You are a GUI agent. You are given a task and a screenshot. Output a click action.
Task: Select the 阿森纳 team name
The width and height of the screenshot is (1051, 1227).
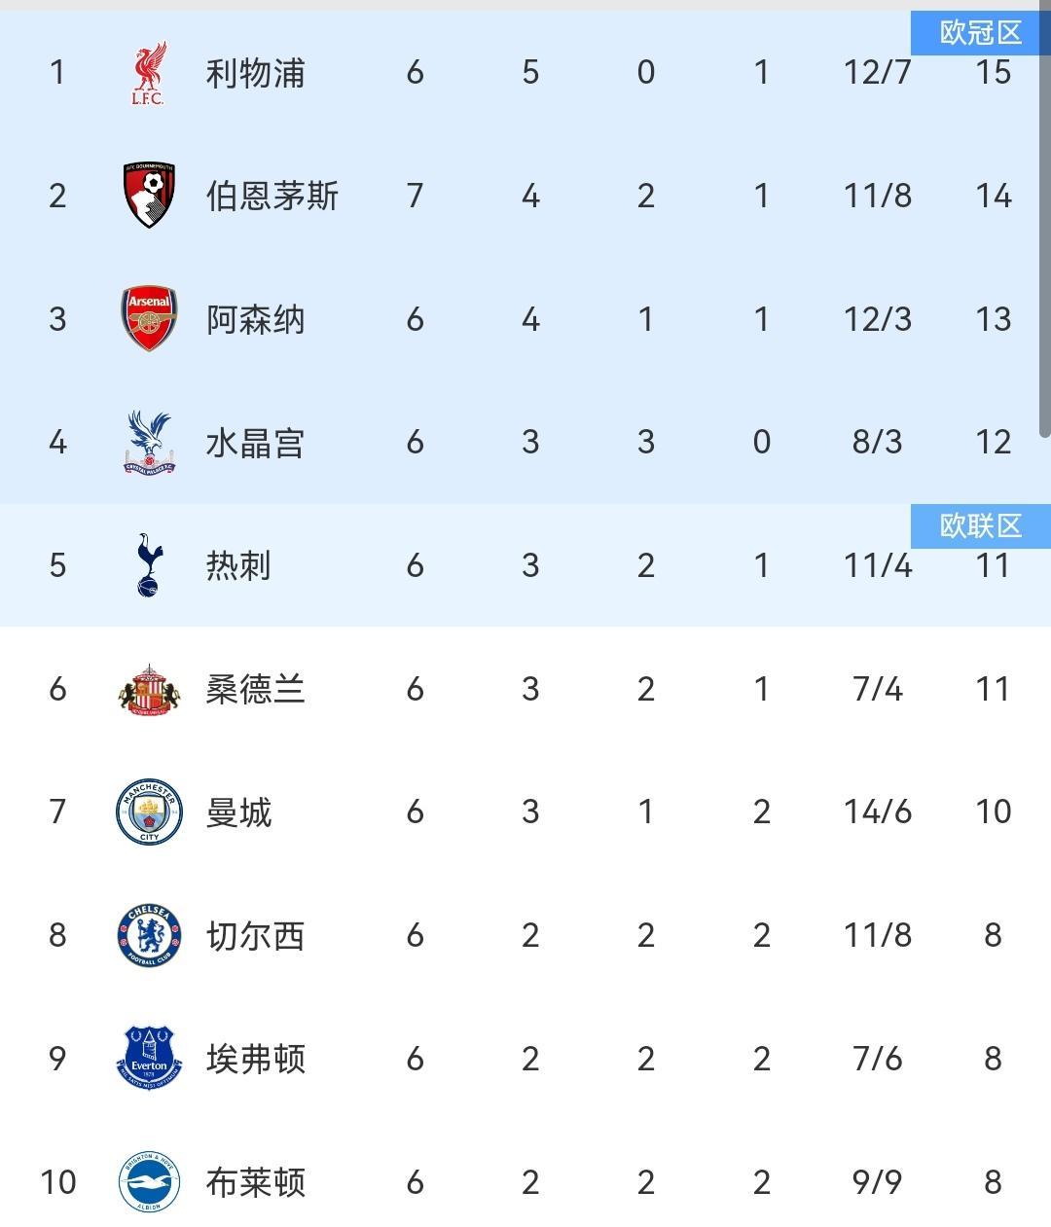pyautogui.click(x=255, y=319)
